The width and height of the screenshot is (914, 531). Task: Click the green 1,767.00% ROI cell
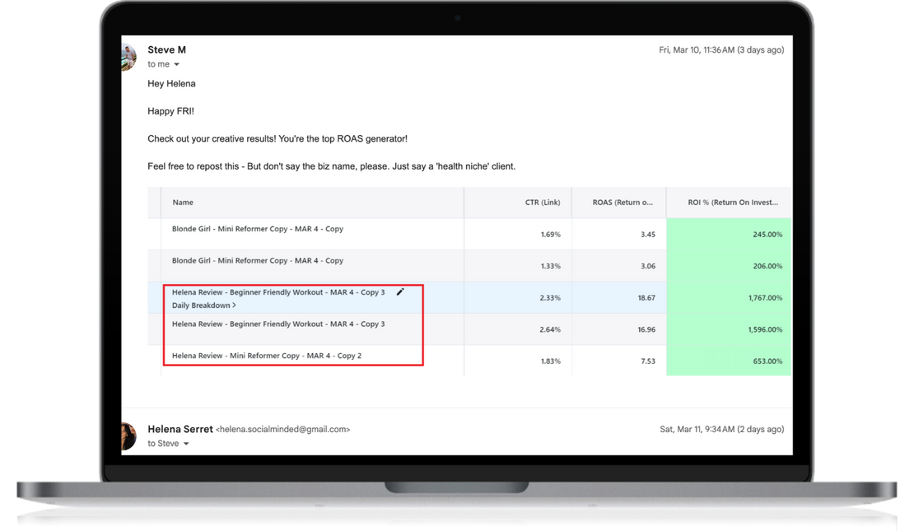[729, 298]
